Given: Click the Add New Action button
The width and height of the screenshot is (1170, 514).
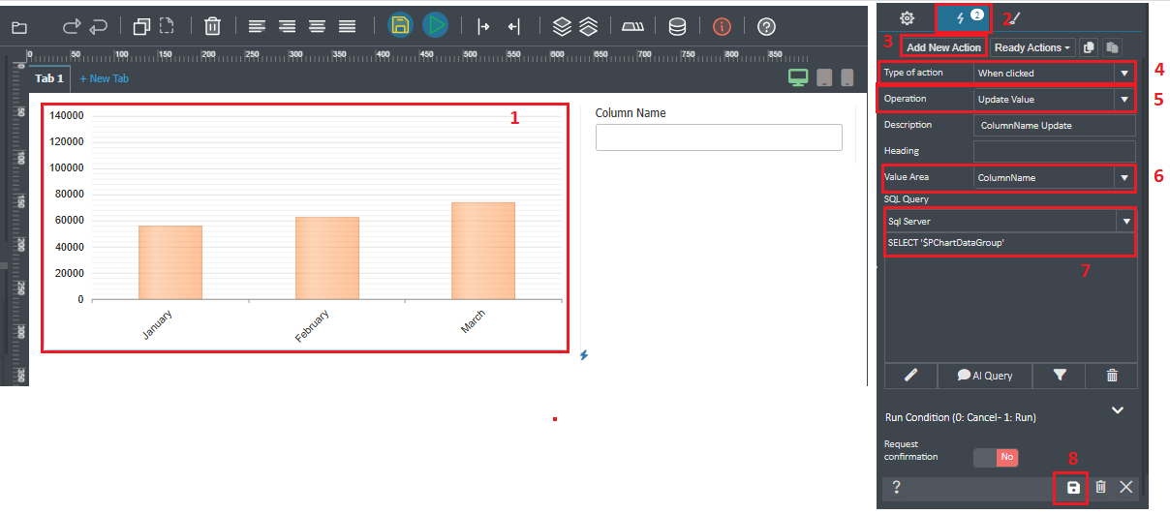Looking at the screenshot, I should (x=943, y=47).
